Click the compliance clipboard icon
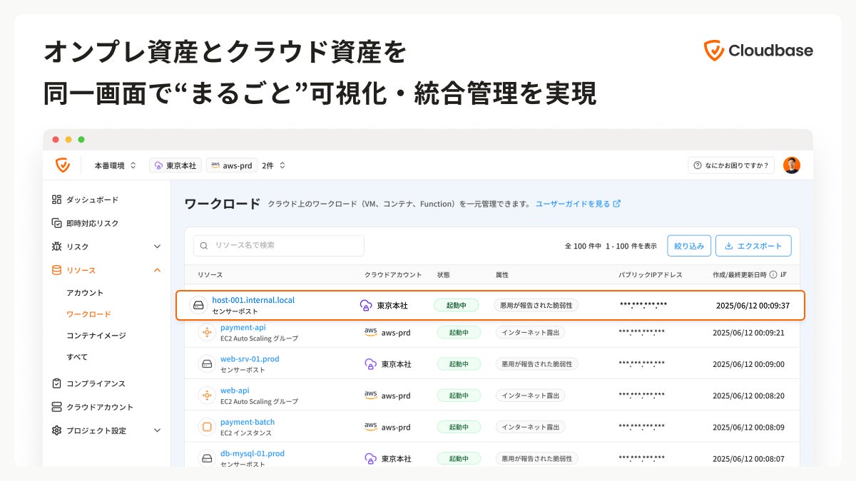 point(57,383)
